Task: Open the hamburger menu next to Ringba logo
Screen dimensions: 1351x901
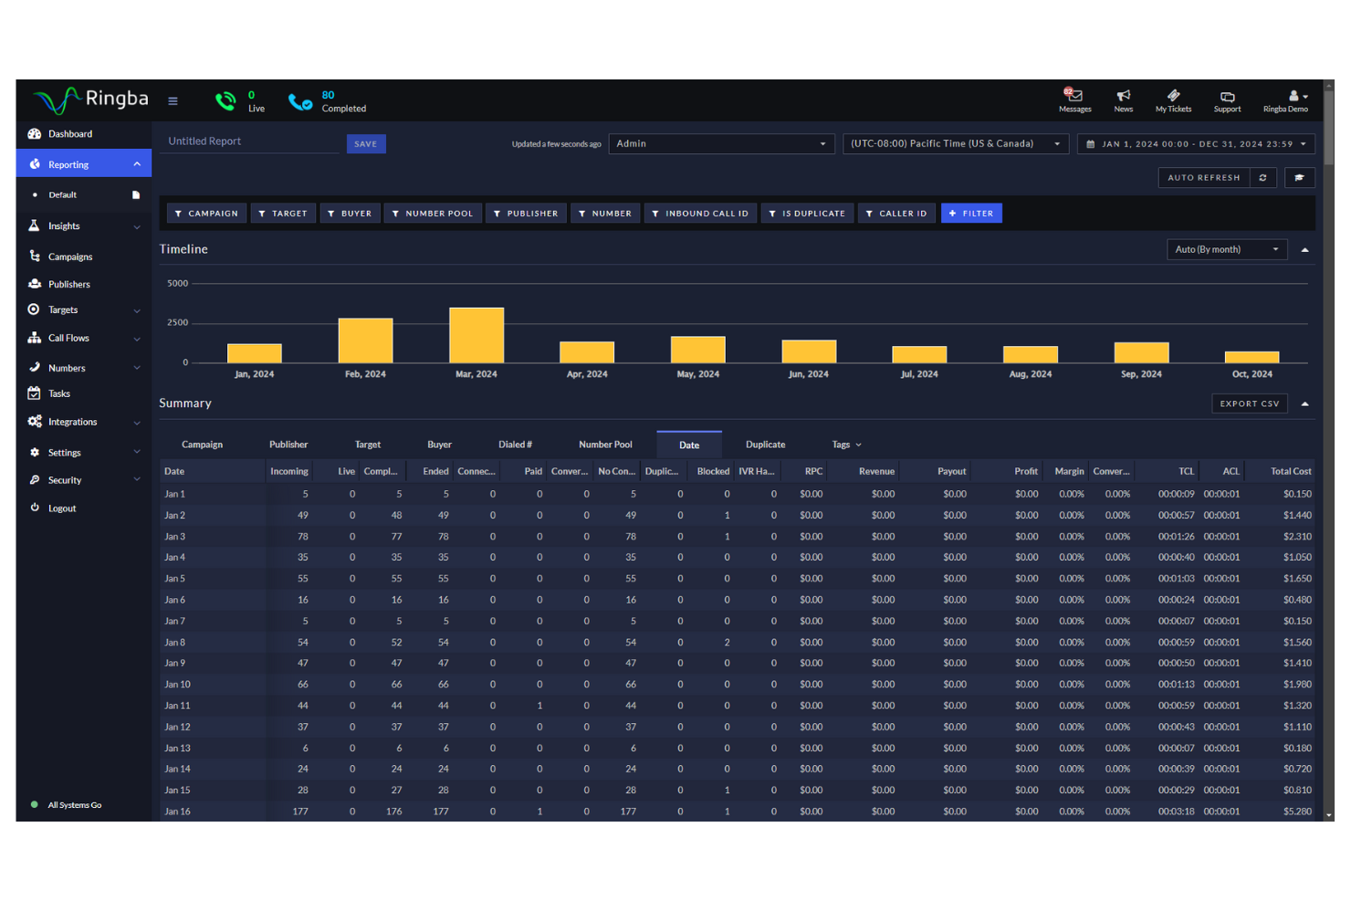Action: coord(173,101)
